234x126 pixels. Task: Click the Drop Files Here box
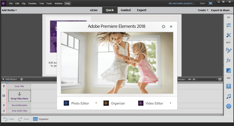[x=19, y=96]
